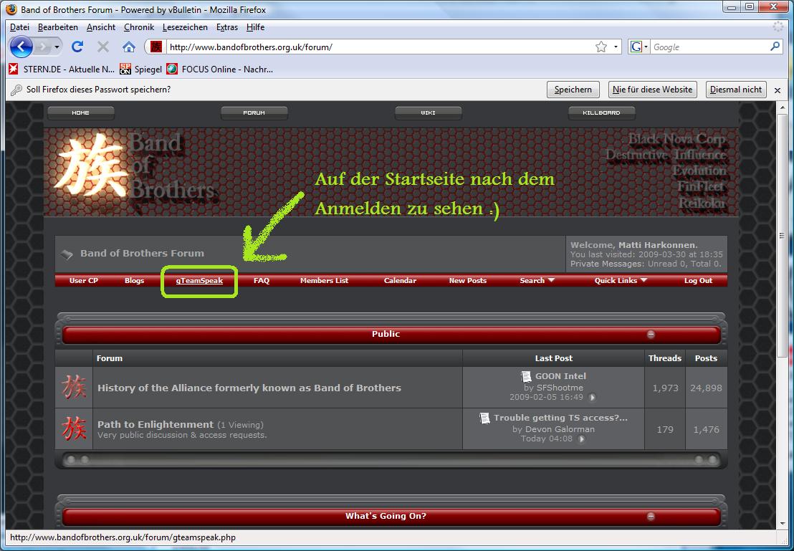Viewport: 794px width, 551px height.
Task: Reload the page with the refresh icon
Action: coord(77,47)
